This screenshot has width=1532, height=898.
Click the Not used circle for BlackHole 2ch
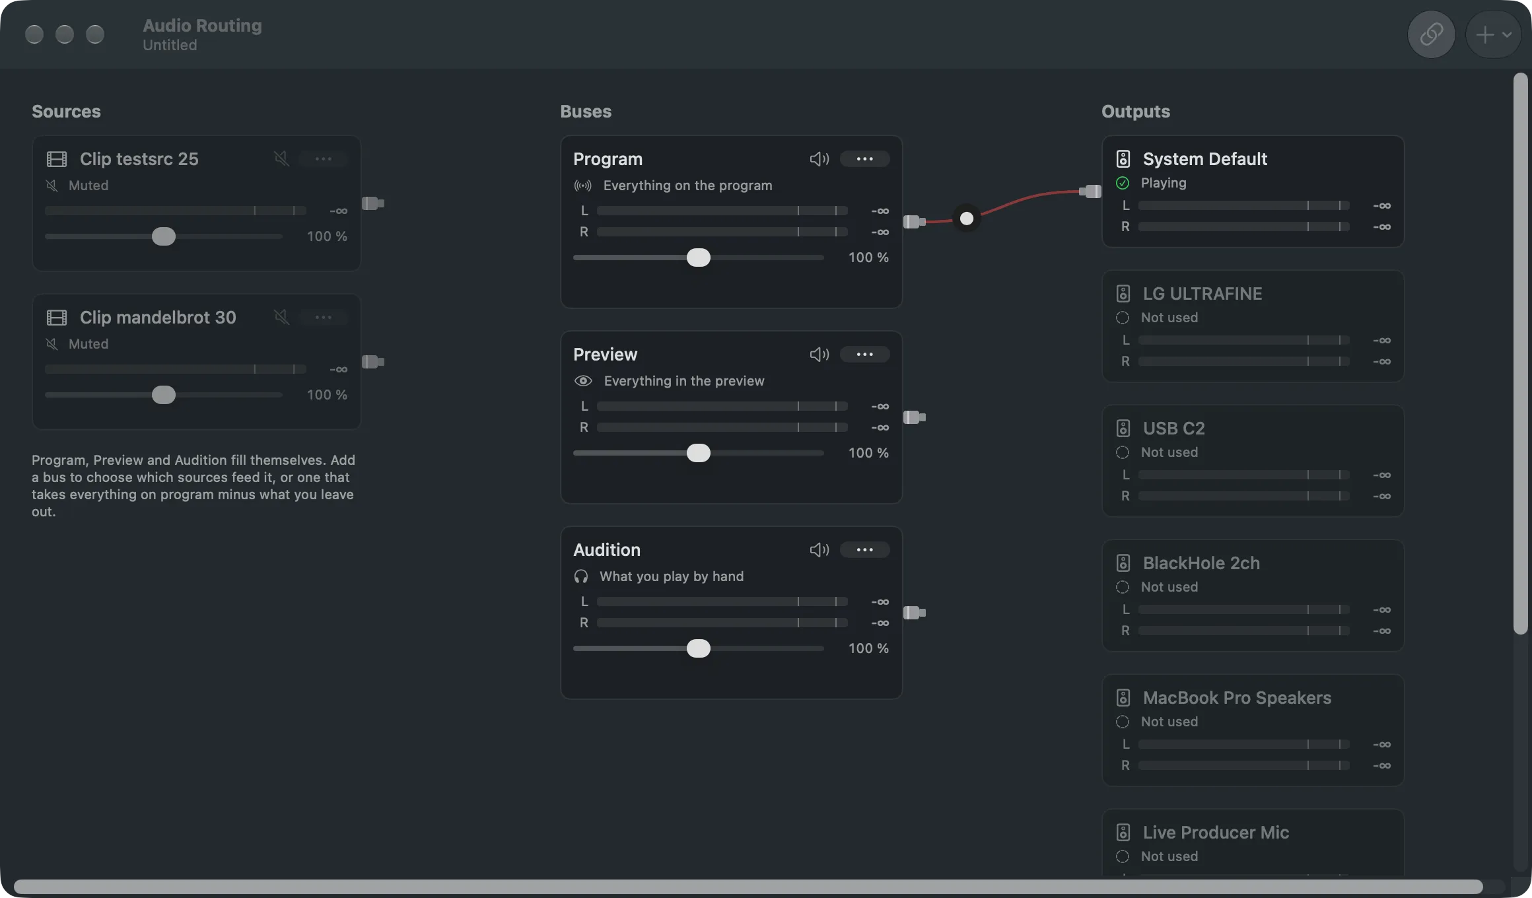[1123, 587]
